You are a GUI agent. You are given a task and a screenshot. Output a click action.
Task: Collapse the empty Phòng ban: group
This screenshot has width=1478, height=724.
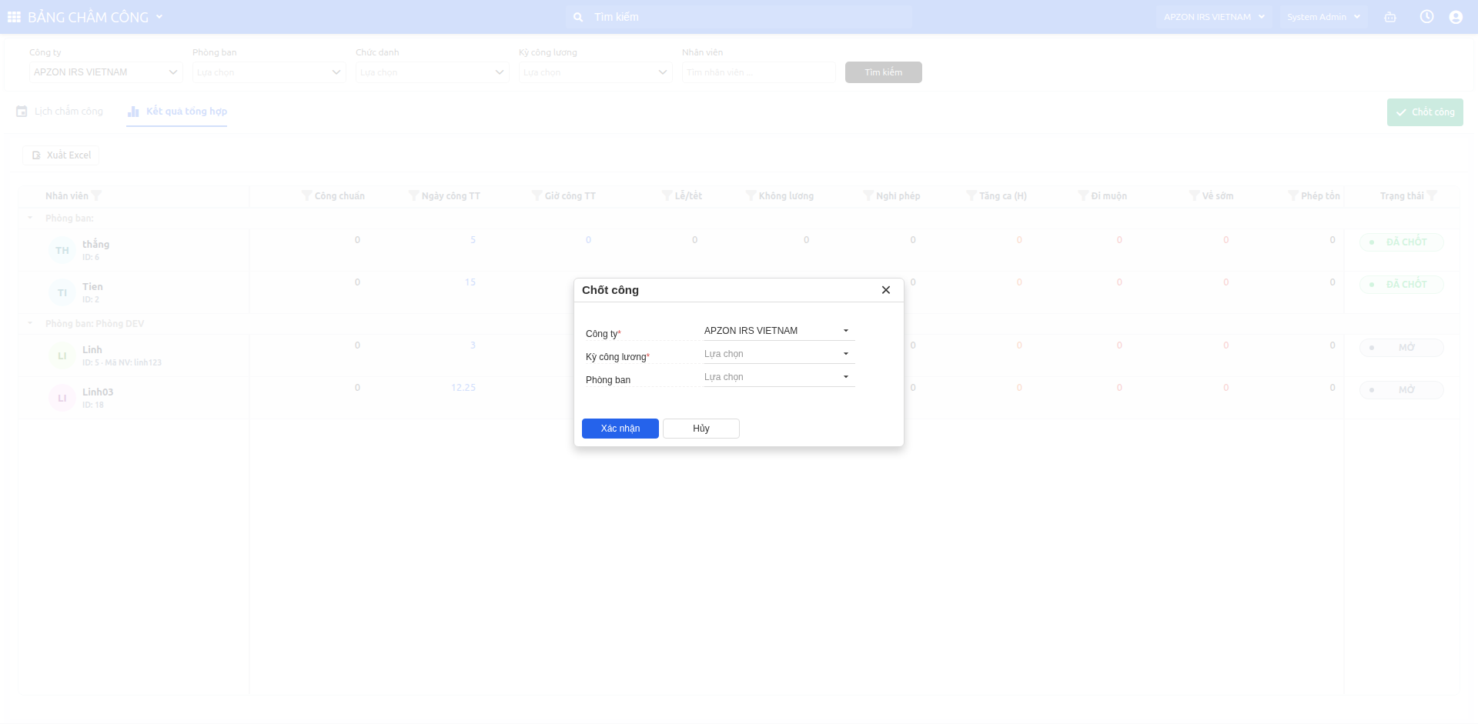(30, 218)
